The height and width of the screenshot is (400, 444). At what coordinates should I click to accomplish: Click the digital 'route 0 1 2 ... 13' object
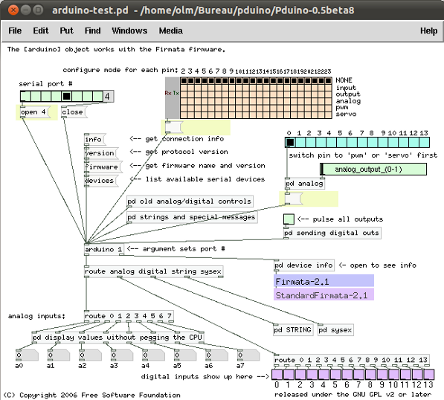coord(351,360)
